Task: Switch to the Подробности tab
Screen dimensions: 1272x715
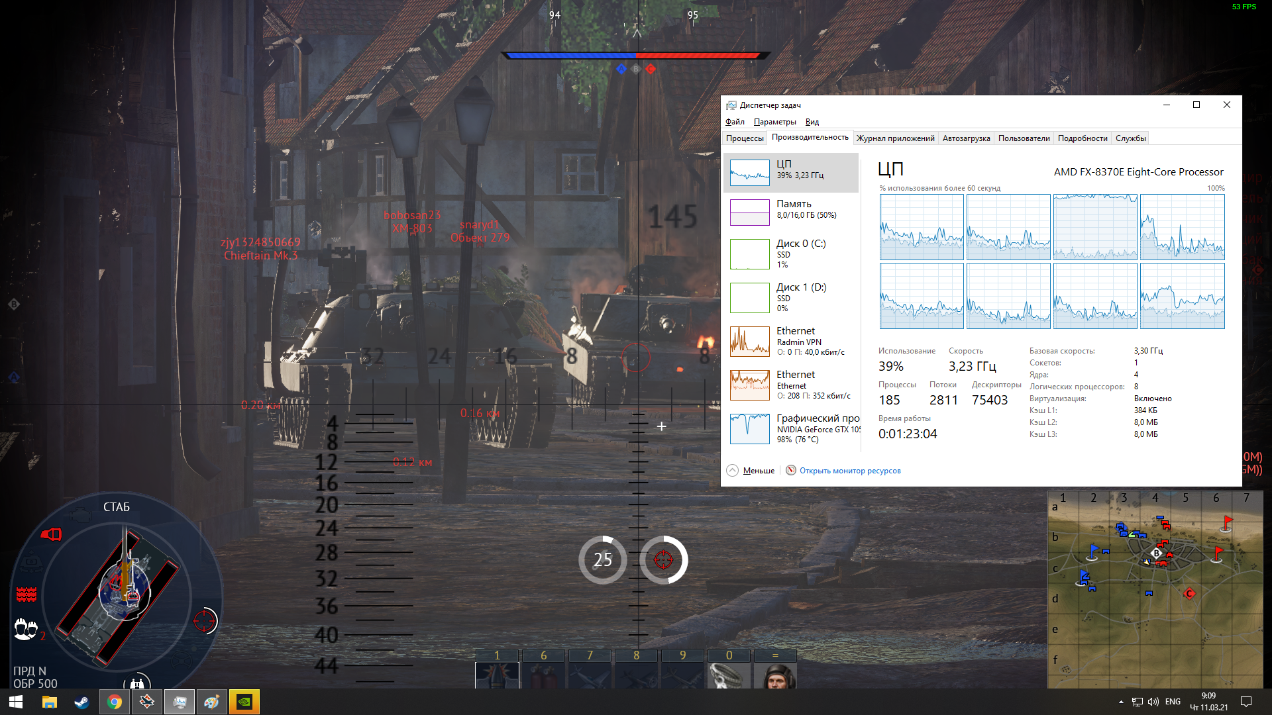Action: coord(1083,138)
